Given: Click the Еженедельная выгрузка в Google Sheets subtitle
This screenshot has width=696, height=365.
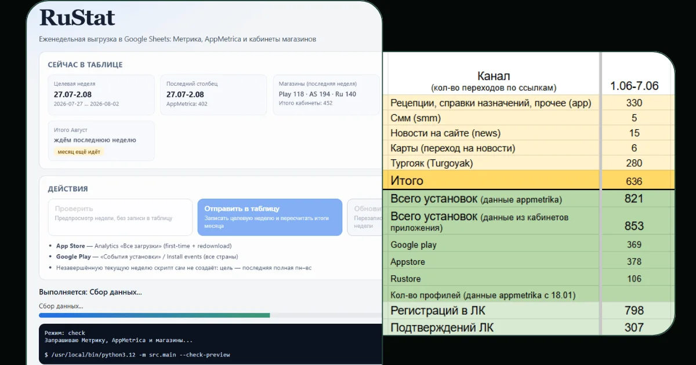Looking at the screenshot, I should point(177,39).
